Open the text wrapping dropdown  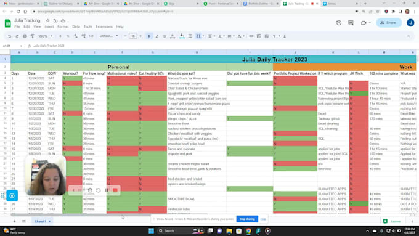(231, 36)
